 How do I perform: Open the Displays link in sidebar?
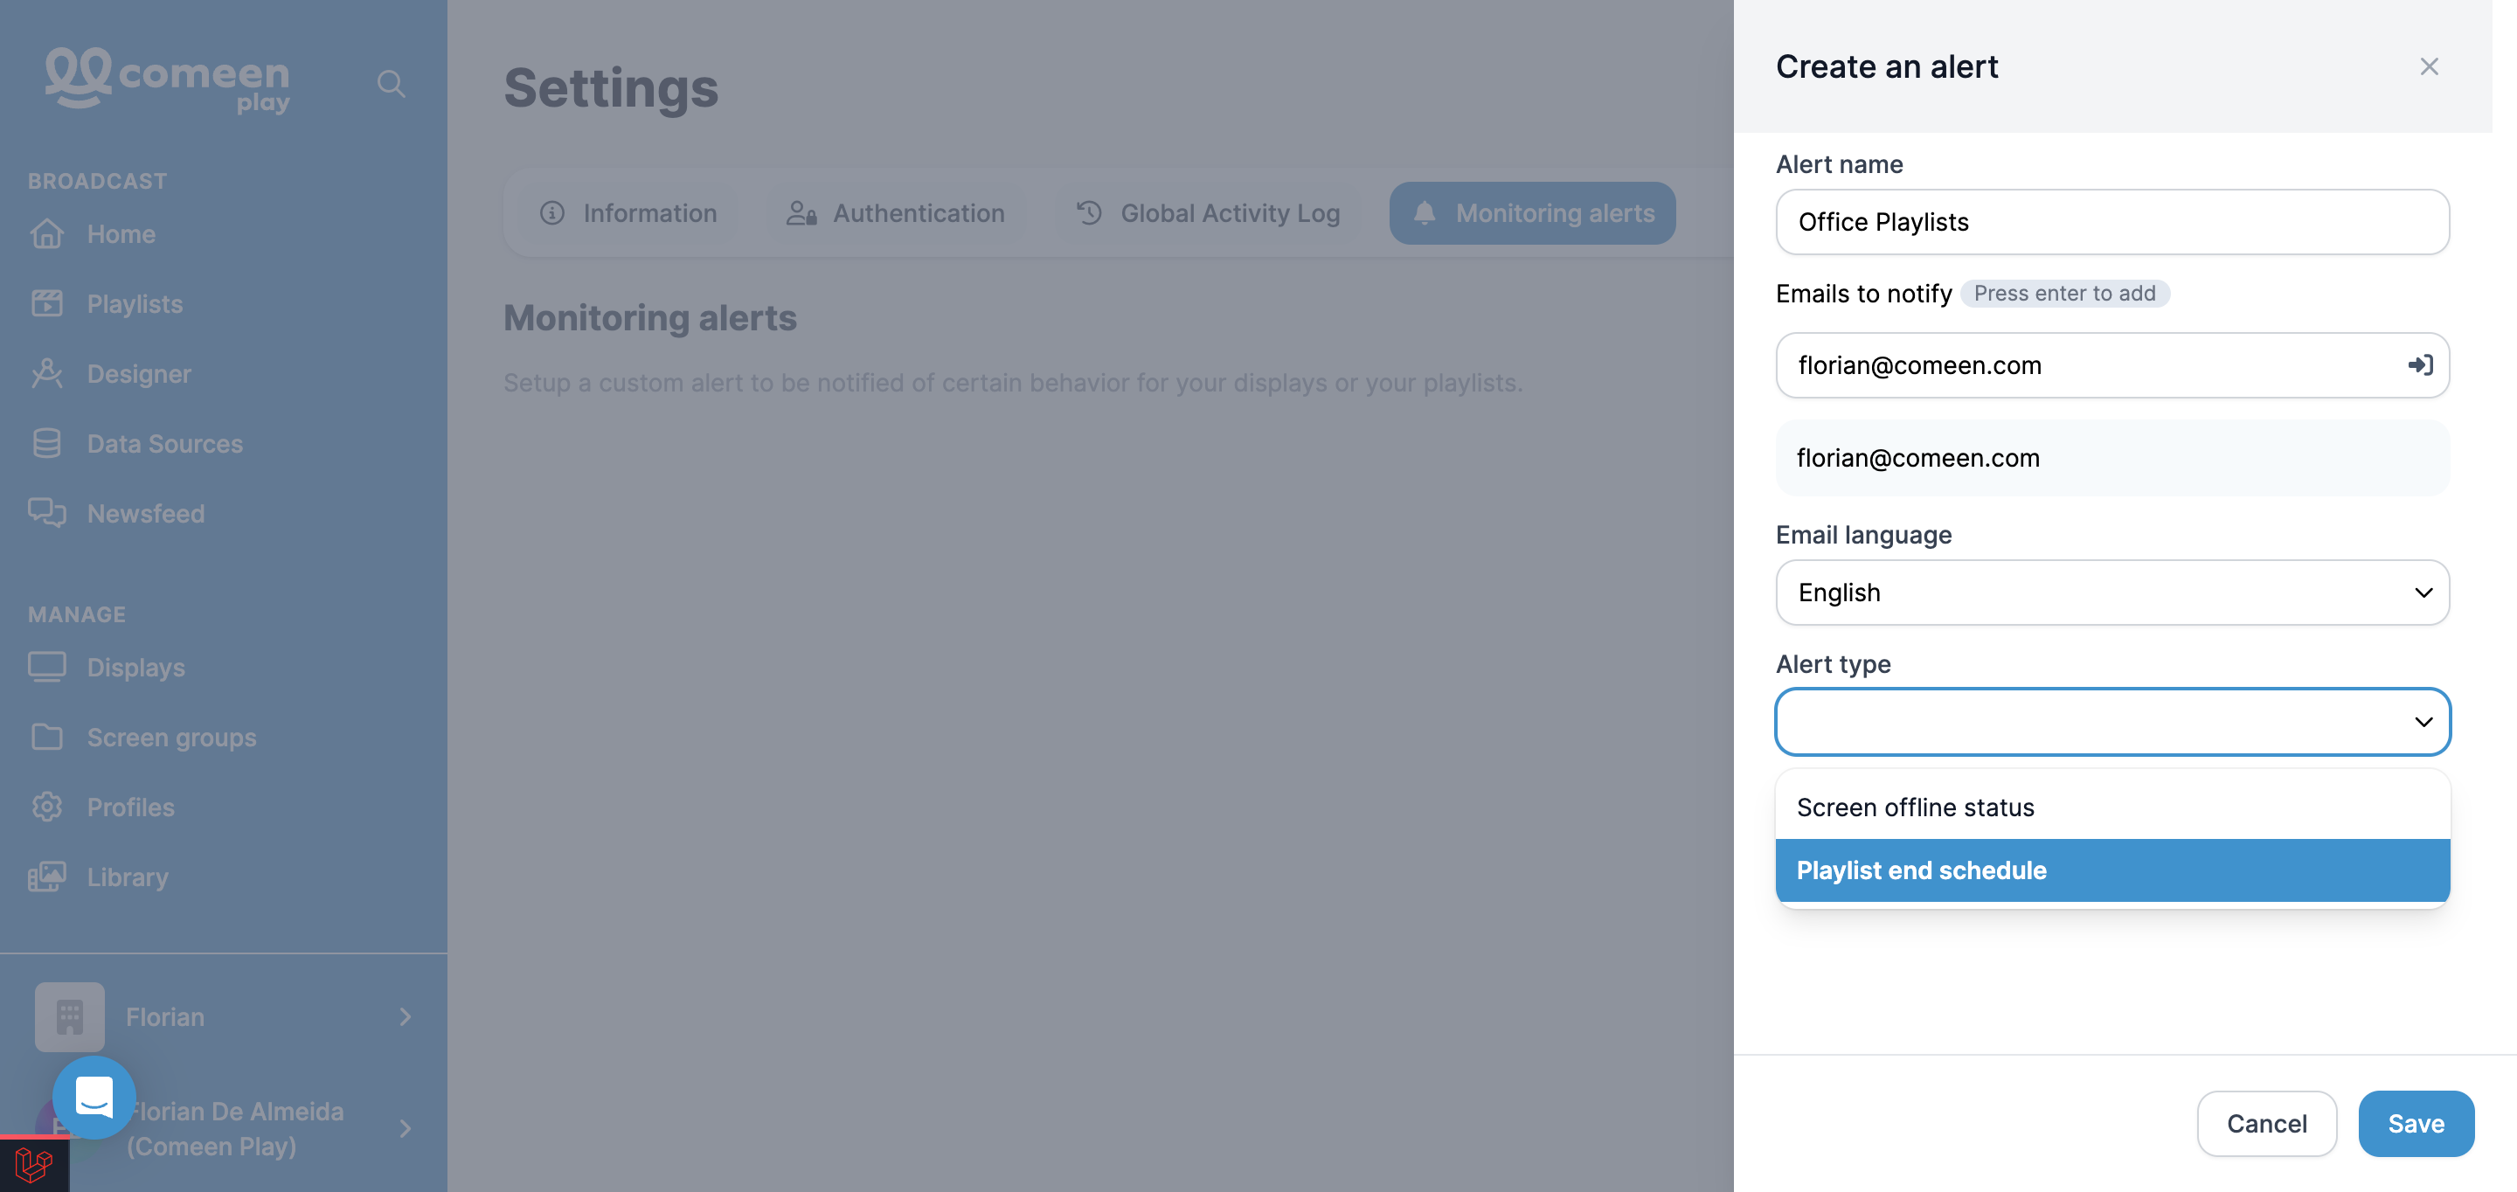click(x=135, y=668)
